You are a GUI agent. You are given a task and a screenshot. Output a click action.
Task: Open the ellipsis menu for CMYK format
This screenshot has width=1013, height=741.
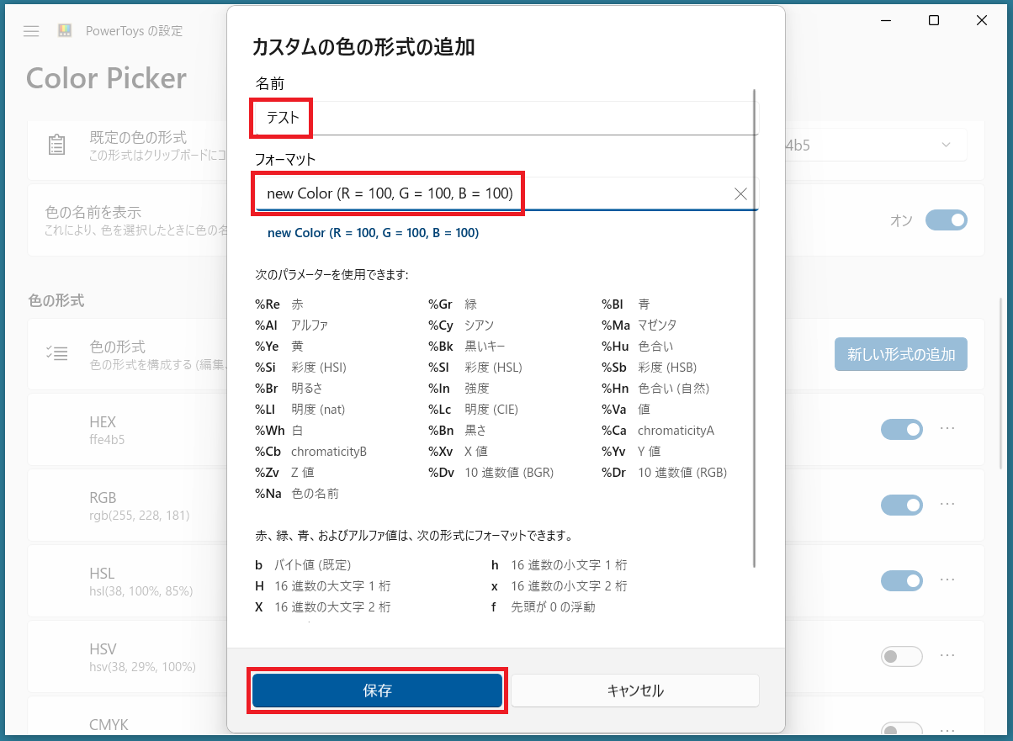pos(947,729)
